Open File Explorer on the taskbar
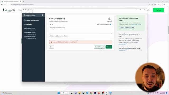The image size is (169, 95). point(79,93)
